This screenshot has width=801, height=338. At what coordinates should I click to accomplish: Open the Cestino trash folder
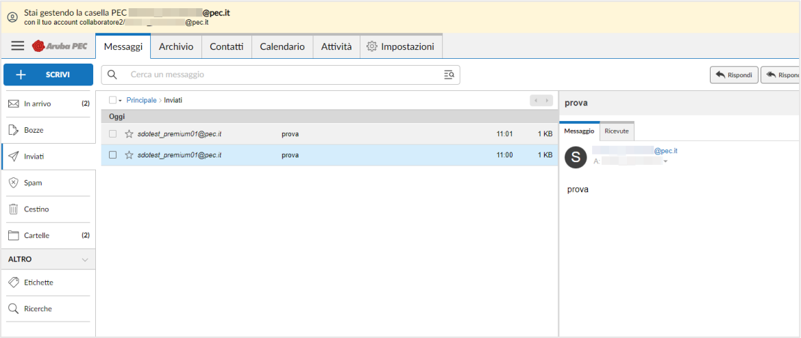[36, 209]
